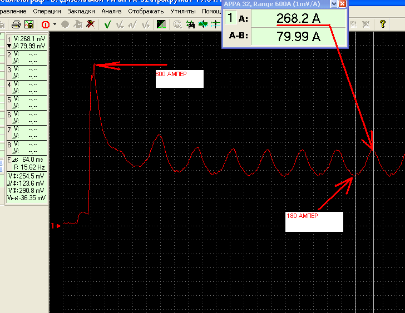405x313 pixels.
Task: Select the channel 1 ΔV: 79.99 mV reading
Action: [x=29, y=46]
